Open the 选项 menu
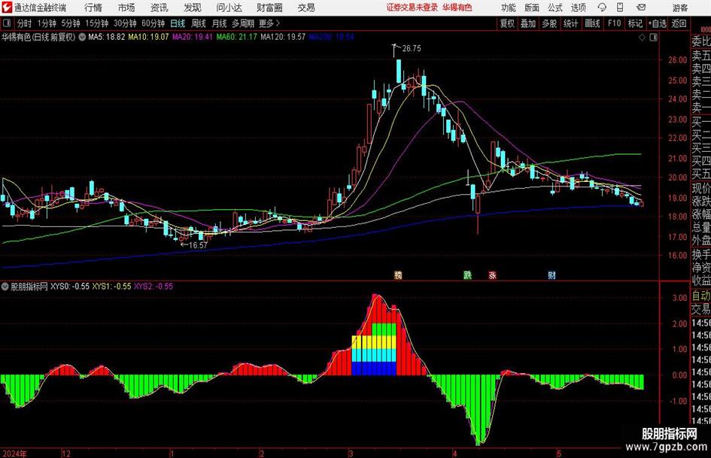Screen dimensions: 711x458 click(579, 8)
